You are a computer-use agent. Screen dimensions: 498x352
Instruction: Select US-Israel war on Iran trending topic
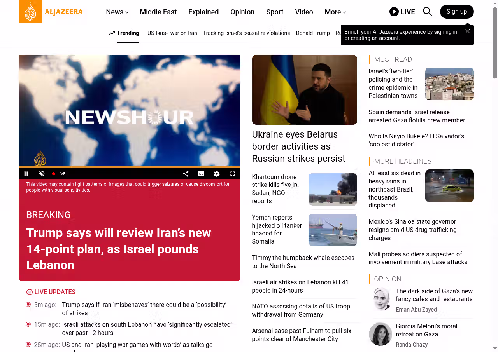click(x=172, y=33)
